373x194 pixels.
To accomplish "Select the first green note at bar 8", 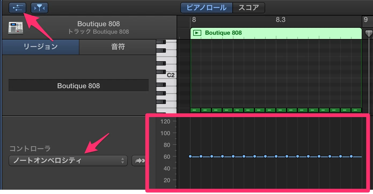I will [x=195, y=110].
